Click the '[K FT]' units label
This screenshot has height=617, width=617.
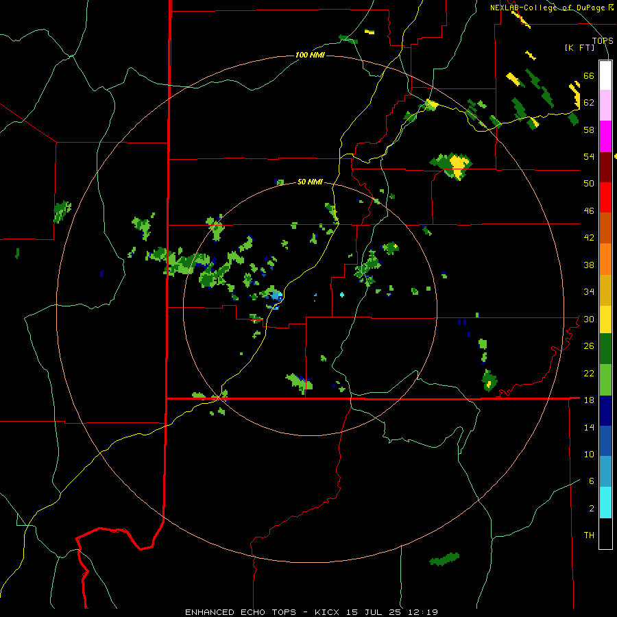tap(579, 47)
